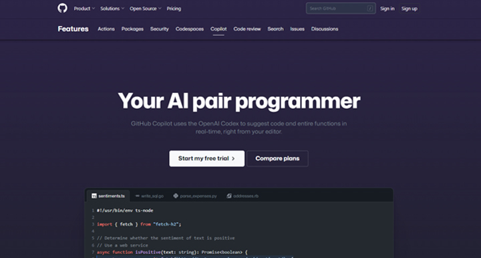
Task: Focus the Search GitHub input field
Action: [341, 8]
